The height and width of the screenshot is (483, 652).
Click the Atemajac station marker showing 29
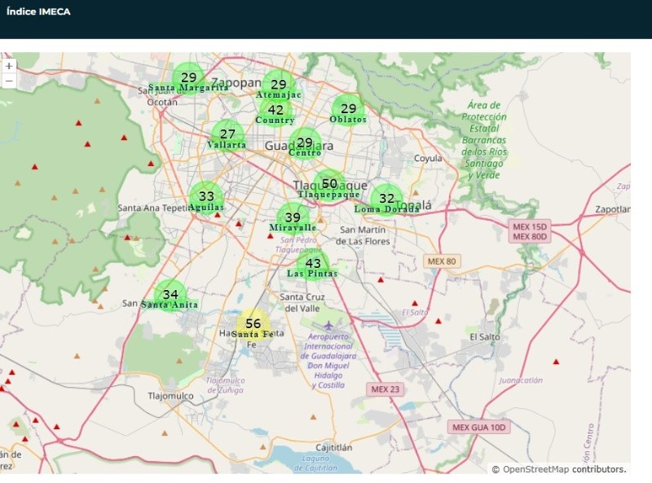279,85
